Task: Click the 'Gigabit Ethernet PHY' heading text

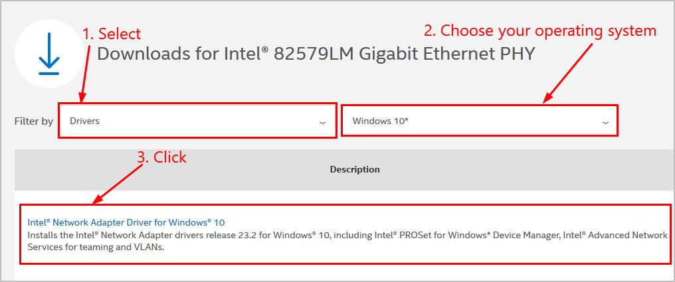Action: (x=448, y=54)
